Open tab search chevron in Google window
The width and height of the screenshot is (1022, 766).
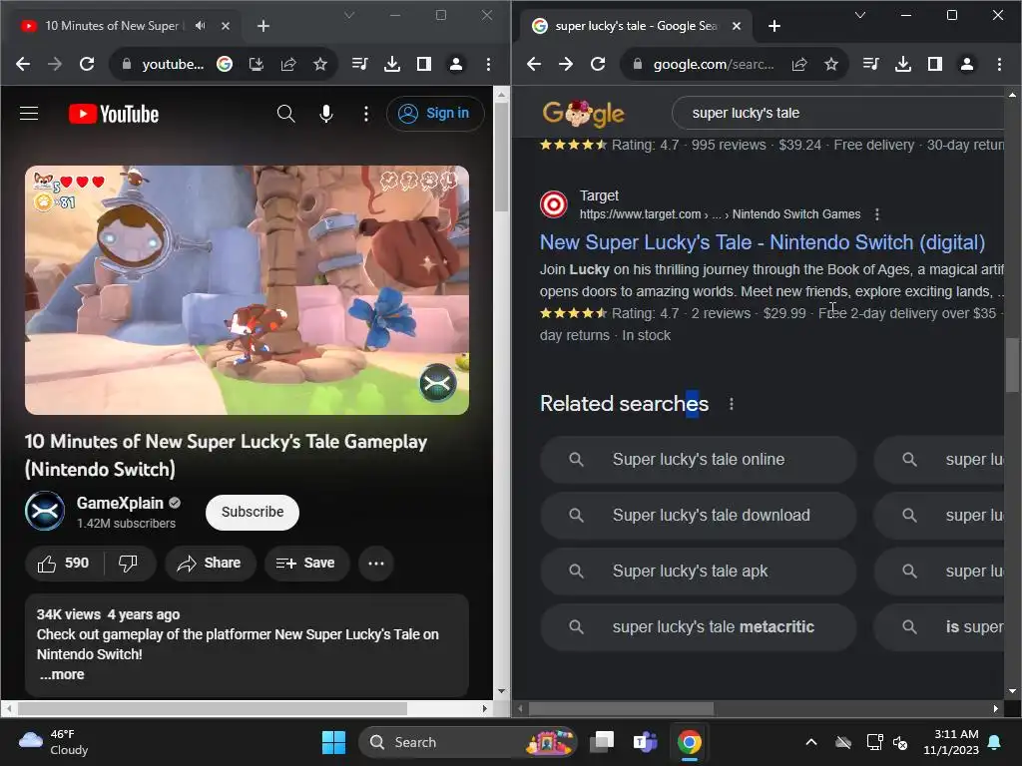click(x=860, y=15)
